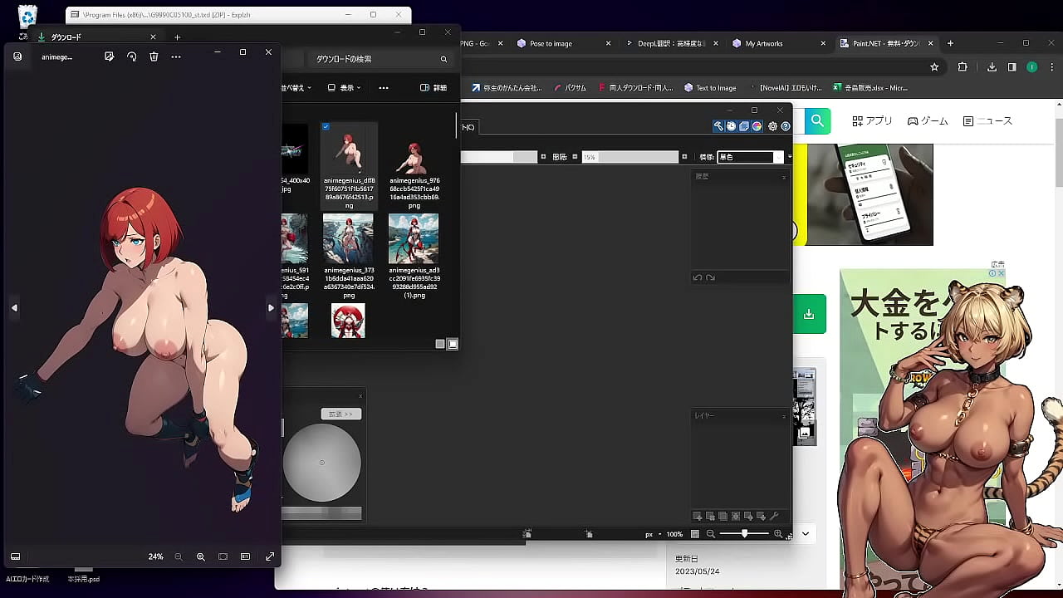
Task: Click the green search button on webpage
Action: pyautogui.click(x=817, y=121)
